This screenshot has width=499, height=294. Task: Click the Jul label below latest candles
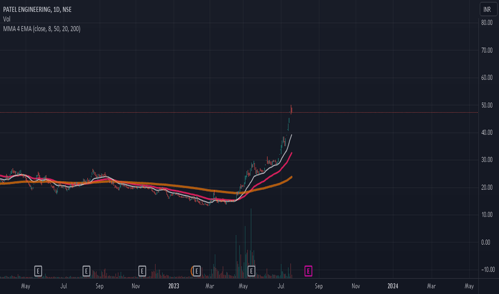(281, 286)
